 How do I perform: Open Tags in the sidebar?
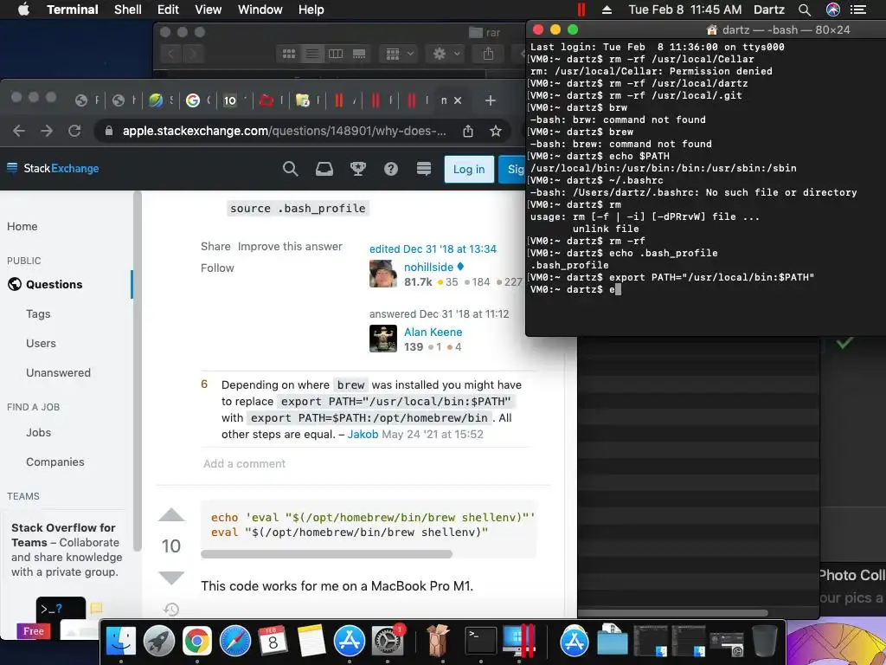(x=38, y=313)
